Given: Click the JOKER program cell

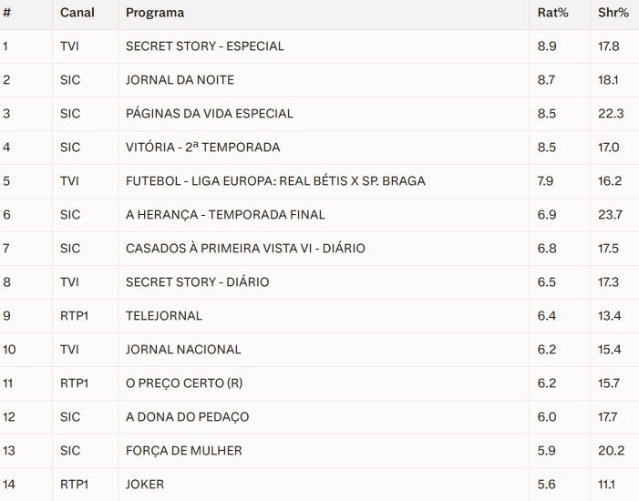Looking at the screenshot, I should [x=145, y=485].
